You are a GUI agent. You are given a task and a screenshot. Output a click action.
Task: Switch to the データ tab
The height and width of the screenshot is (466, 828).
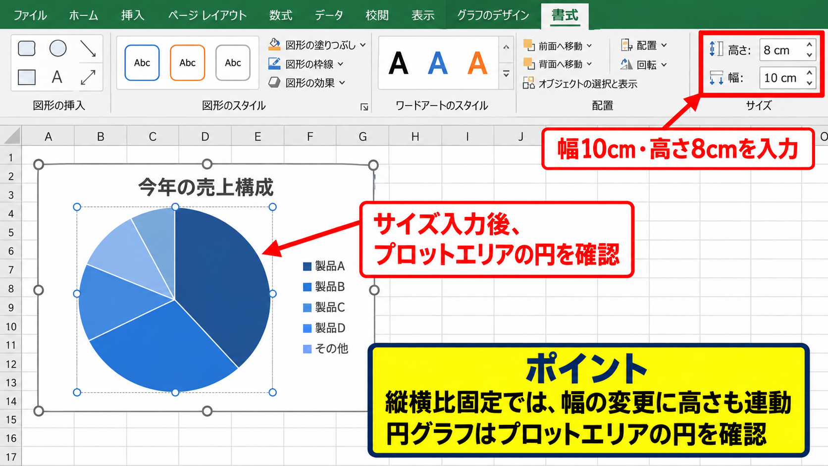(329, 15)
